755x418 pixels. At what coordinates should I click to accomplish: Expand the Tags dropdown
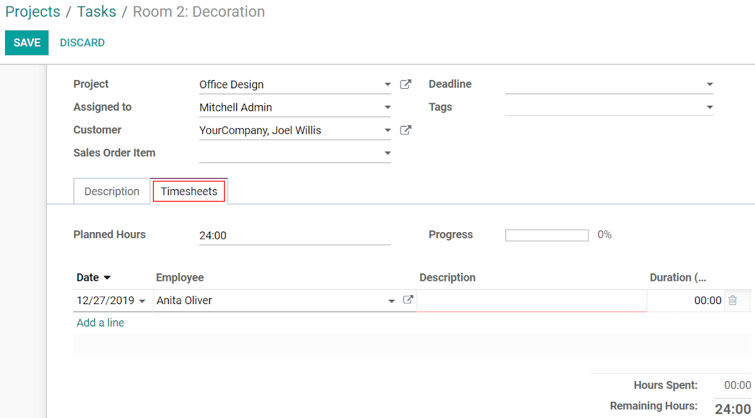[709, 107]
